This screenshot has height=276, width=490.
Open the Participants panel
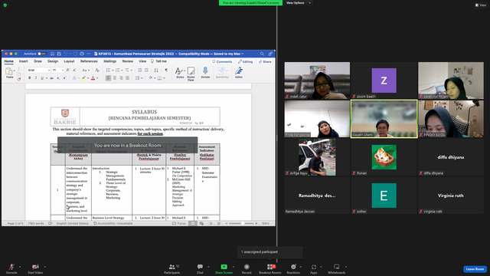tap(171, 268)
